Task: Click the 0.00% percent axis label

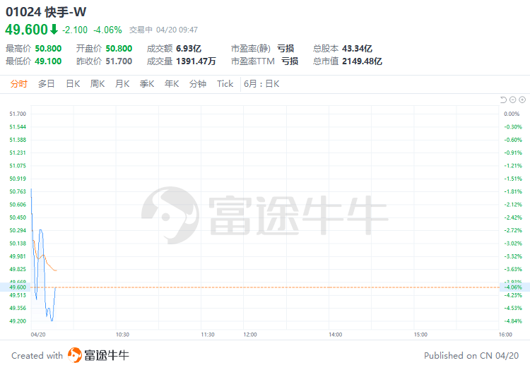Action: click(512, 114)
